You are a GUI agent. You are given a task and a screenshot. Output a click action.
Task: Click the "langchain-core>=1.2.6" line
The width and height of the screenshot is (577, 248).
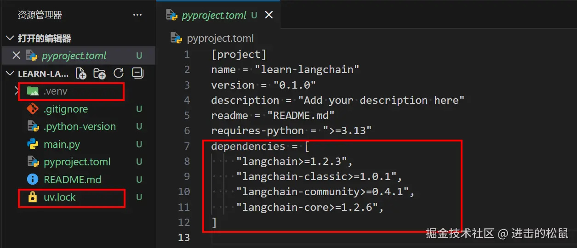pyautogui.click(x=310, y=207)
